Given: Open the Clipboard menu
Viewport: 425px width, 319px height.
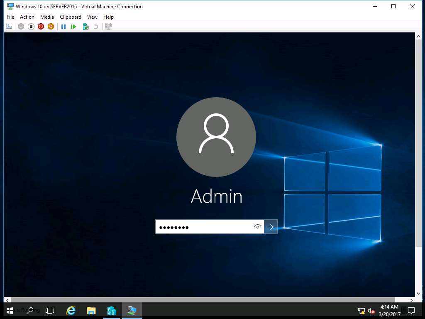Looking at the screenshot, I should pyautogui.click(x=71, y=17).
